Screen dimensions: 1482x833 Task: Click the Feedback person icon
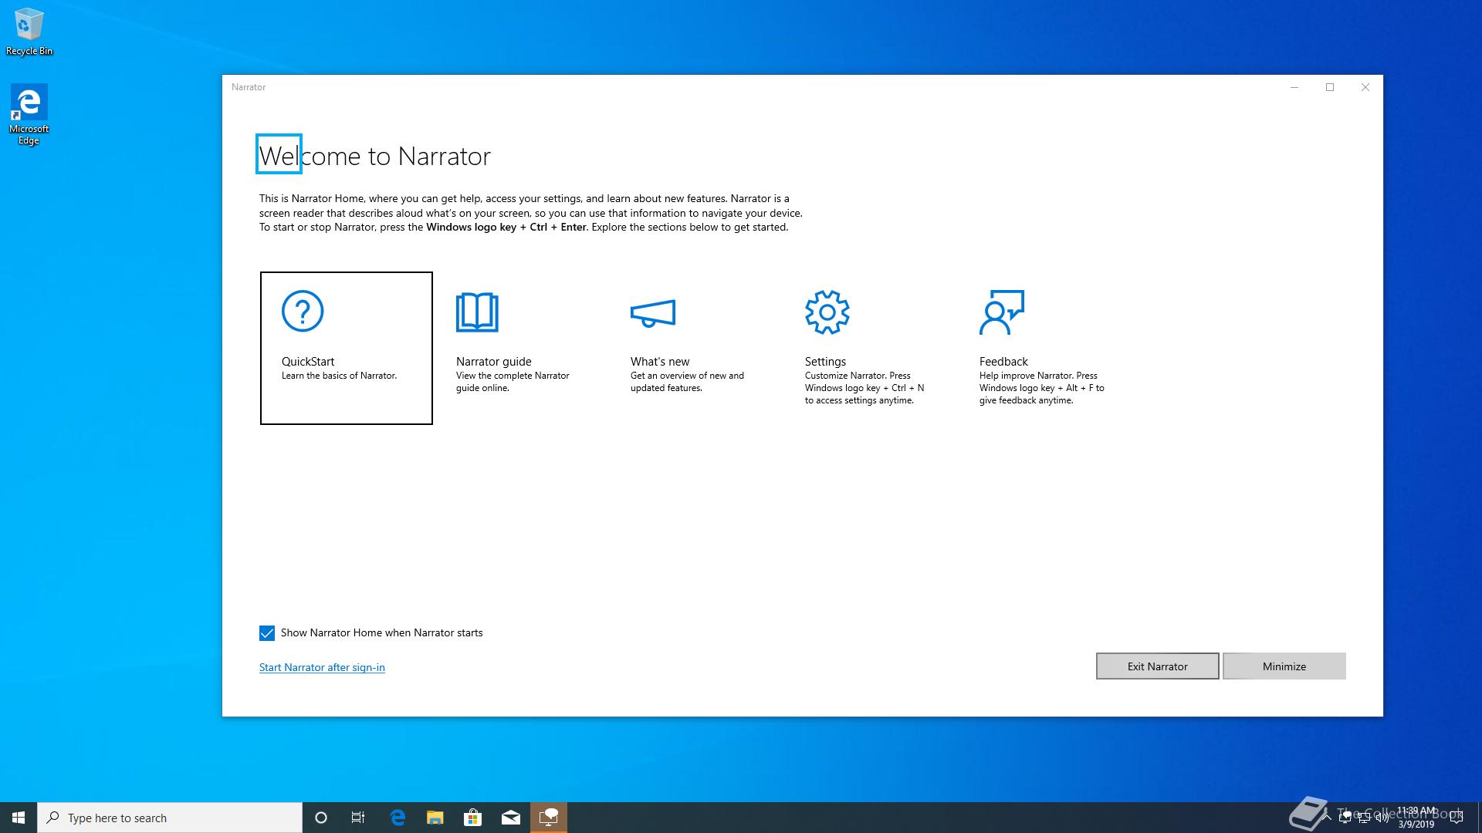pos(1001,312)
